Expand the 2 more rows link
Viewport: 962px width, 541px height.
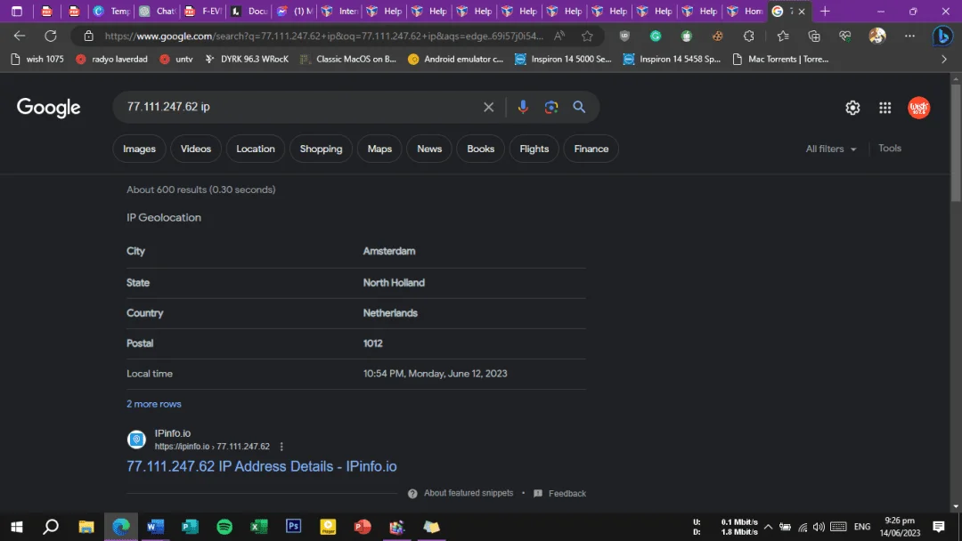[x=154, y=404]
